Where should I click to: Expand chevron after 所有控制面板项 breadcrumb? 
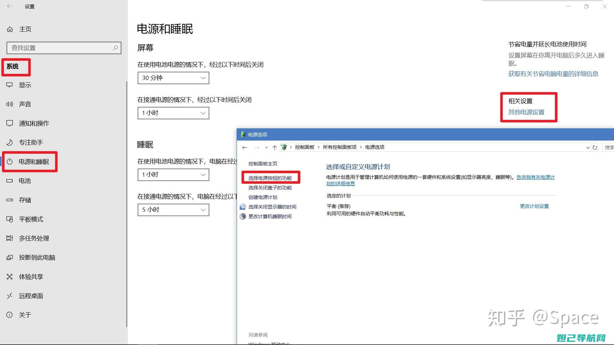[361, 147]
